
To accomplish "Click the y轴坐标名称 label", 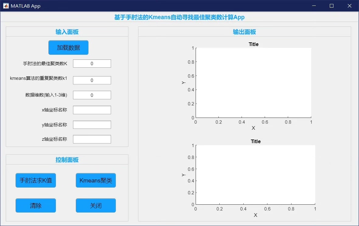I will [x=54, y=125].
